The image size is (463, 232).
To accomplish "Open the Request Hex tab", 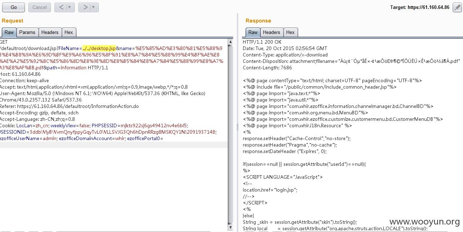I will point(69,32).
